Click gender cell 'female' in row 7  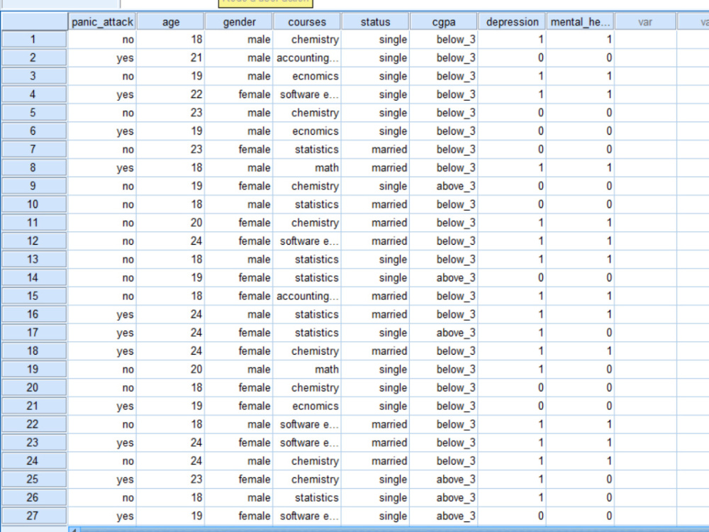[239, 149]
